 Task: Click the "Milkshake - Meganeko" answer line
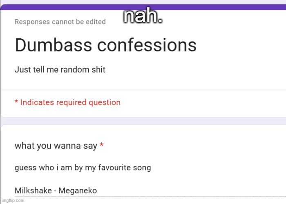(56, 190)
